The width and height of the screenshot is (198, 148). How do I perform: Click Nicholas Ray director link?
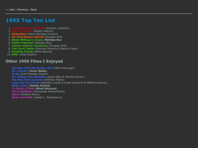(53, 40)
